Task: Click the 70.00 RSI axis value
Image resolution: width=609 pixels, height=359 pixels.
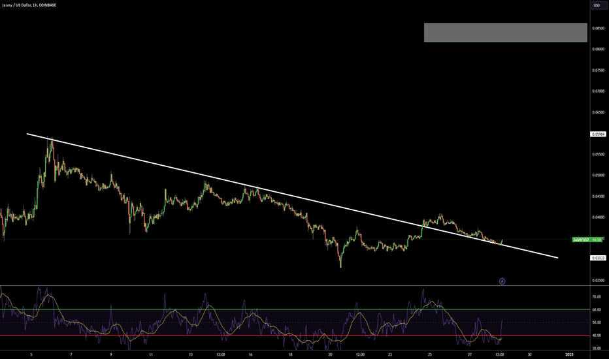Action: [x=597, y=296]
